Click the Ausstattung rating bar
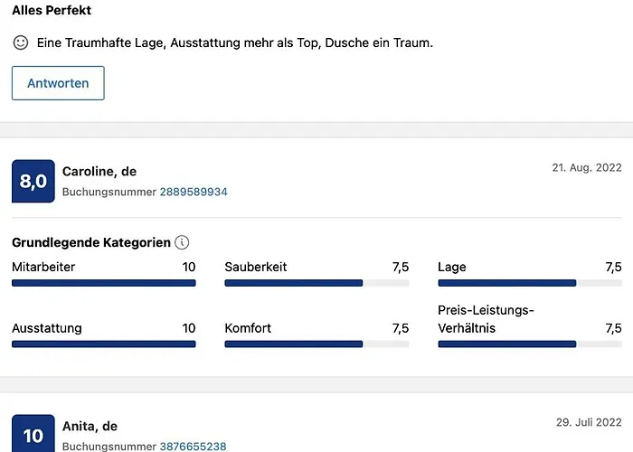The width and height of the screenshot is (633, 452). [x=104, y=344]
